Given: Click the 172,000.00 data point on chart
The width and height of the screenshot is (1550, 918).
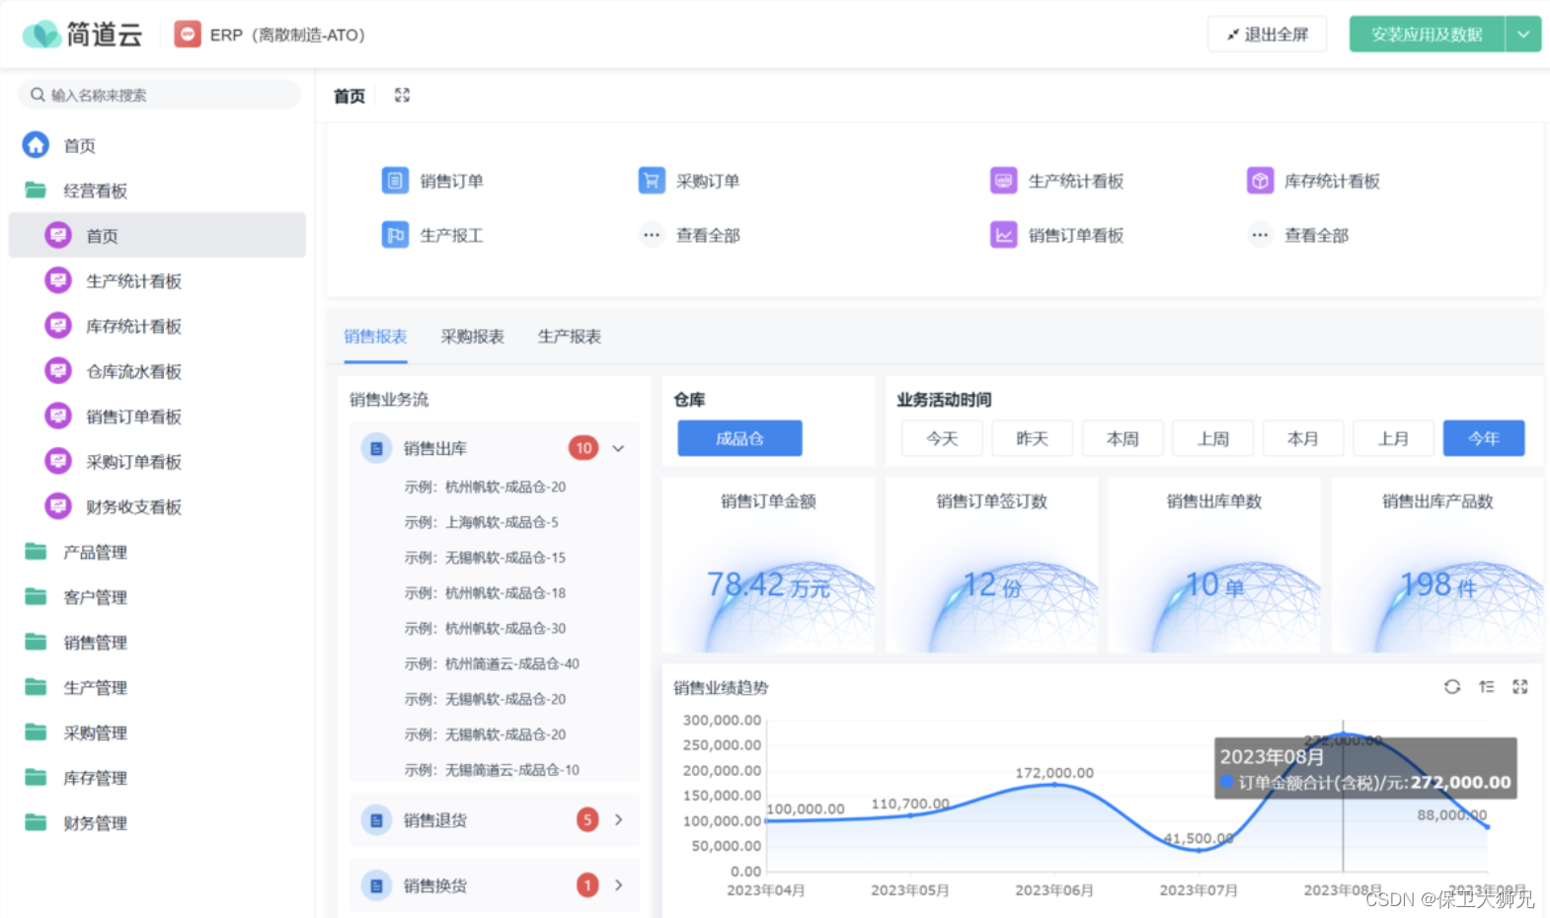Looking at the screenshot, I should 1054,785.
